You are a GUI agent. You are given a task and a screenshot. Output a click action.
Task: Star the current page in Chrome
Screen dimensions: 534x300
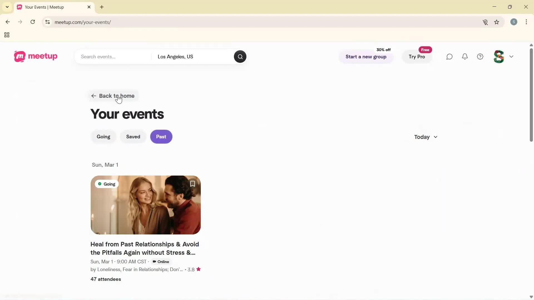point(497,22)
